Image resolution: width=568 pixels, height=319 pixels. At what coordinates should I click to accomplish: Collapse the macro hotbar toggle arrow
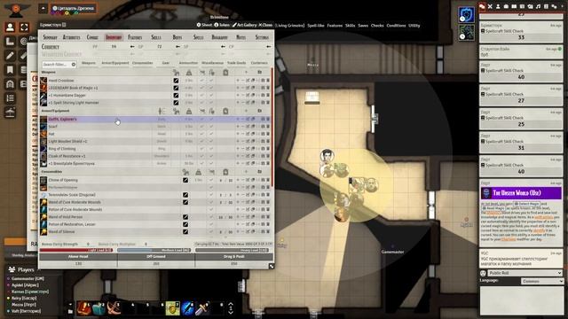coord(70,305)
